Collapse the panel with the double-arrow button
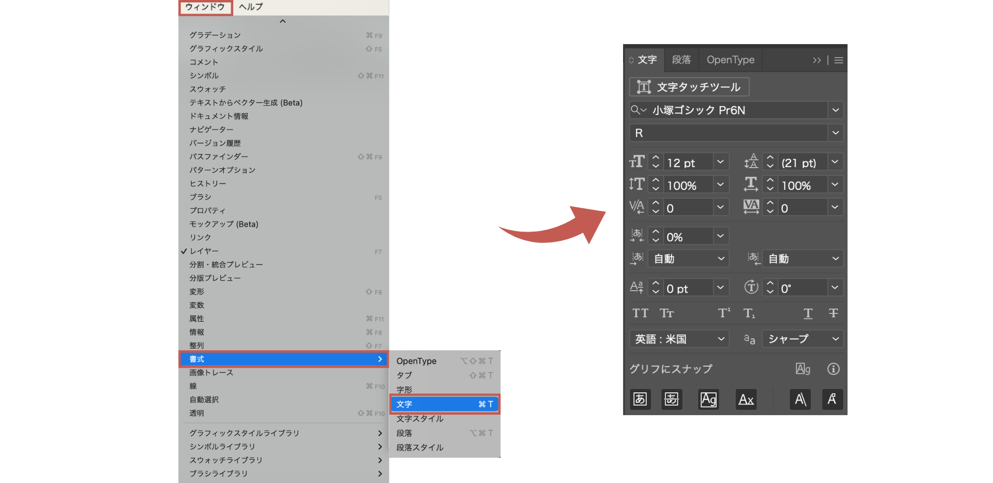The height and width of the screenshot is (483, 993). click(817, 60)
